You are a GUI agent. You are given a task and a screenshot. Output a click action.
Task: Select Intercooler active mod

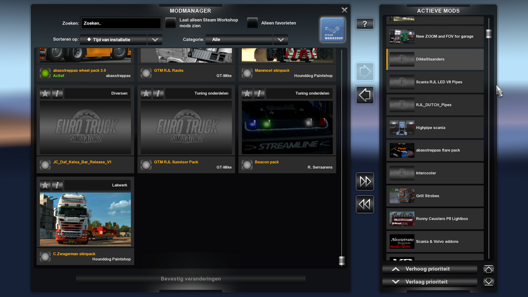coord(435,173)
